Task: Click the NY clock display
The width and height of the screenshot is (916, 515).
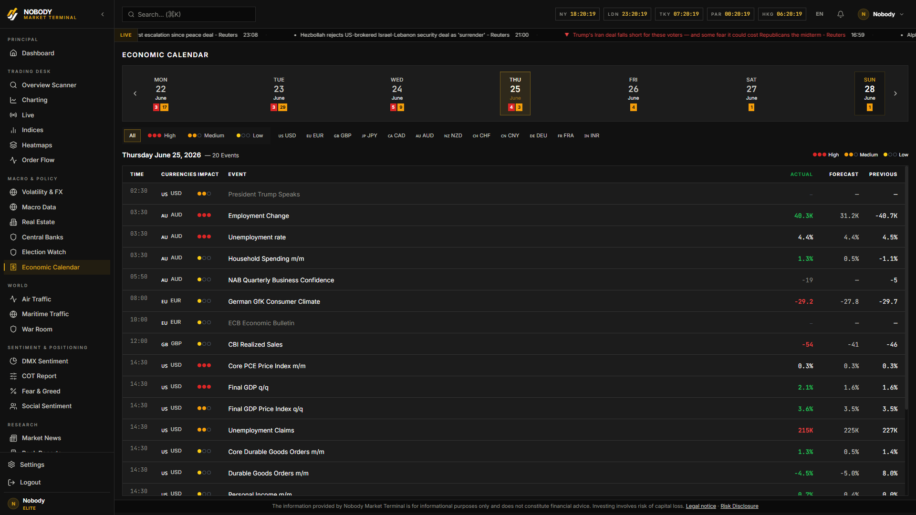Action: tap(577, 14)
